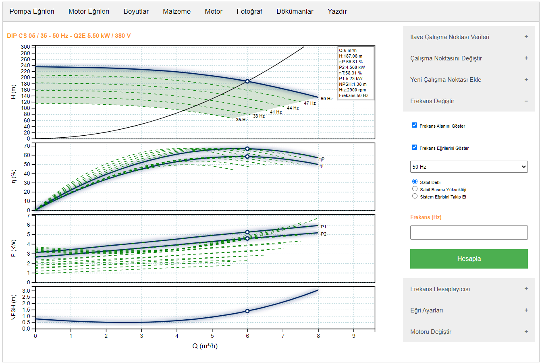
Task: Collapse the Frekans Değiştir section
Action: tap(469, 101)
